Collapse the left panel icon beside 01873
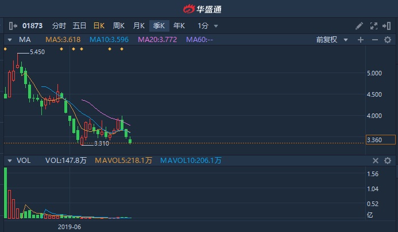This screenshot has width=398, height=232. (x=13, y=26)
